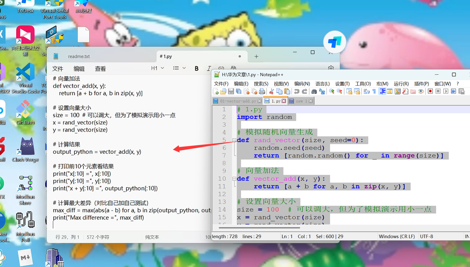Click the Save icon in Notepad++ toolbar
The image size is (470, 267).
click(x=231, y=91)
